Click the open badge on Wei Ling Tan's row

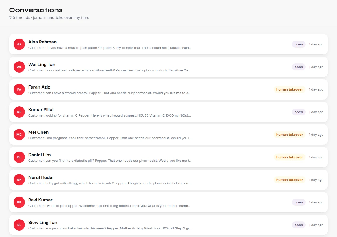(x=299, y=67)
